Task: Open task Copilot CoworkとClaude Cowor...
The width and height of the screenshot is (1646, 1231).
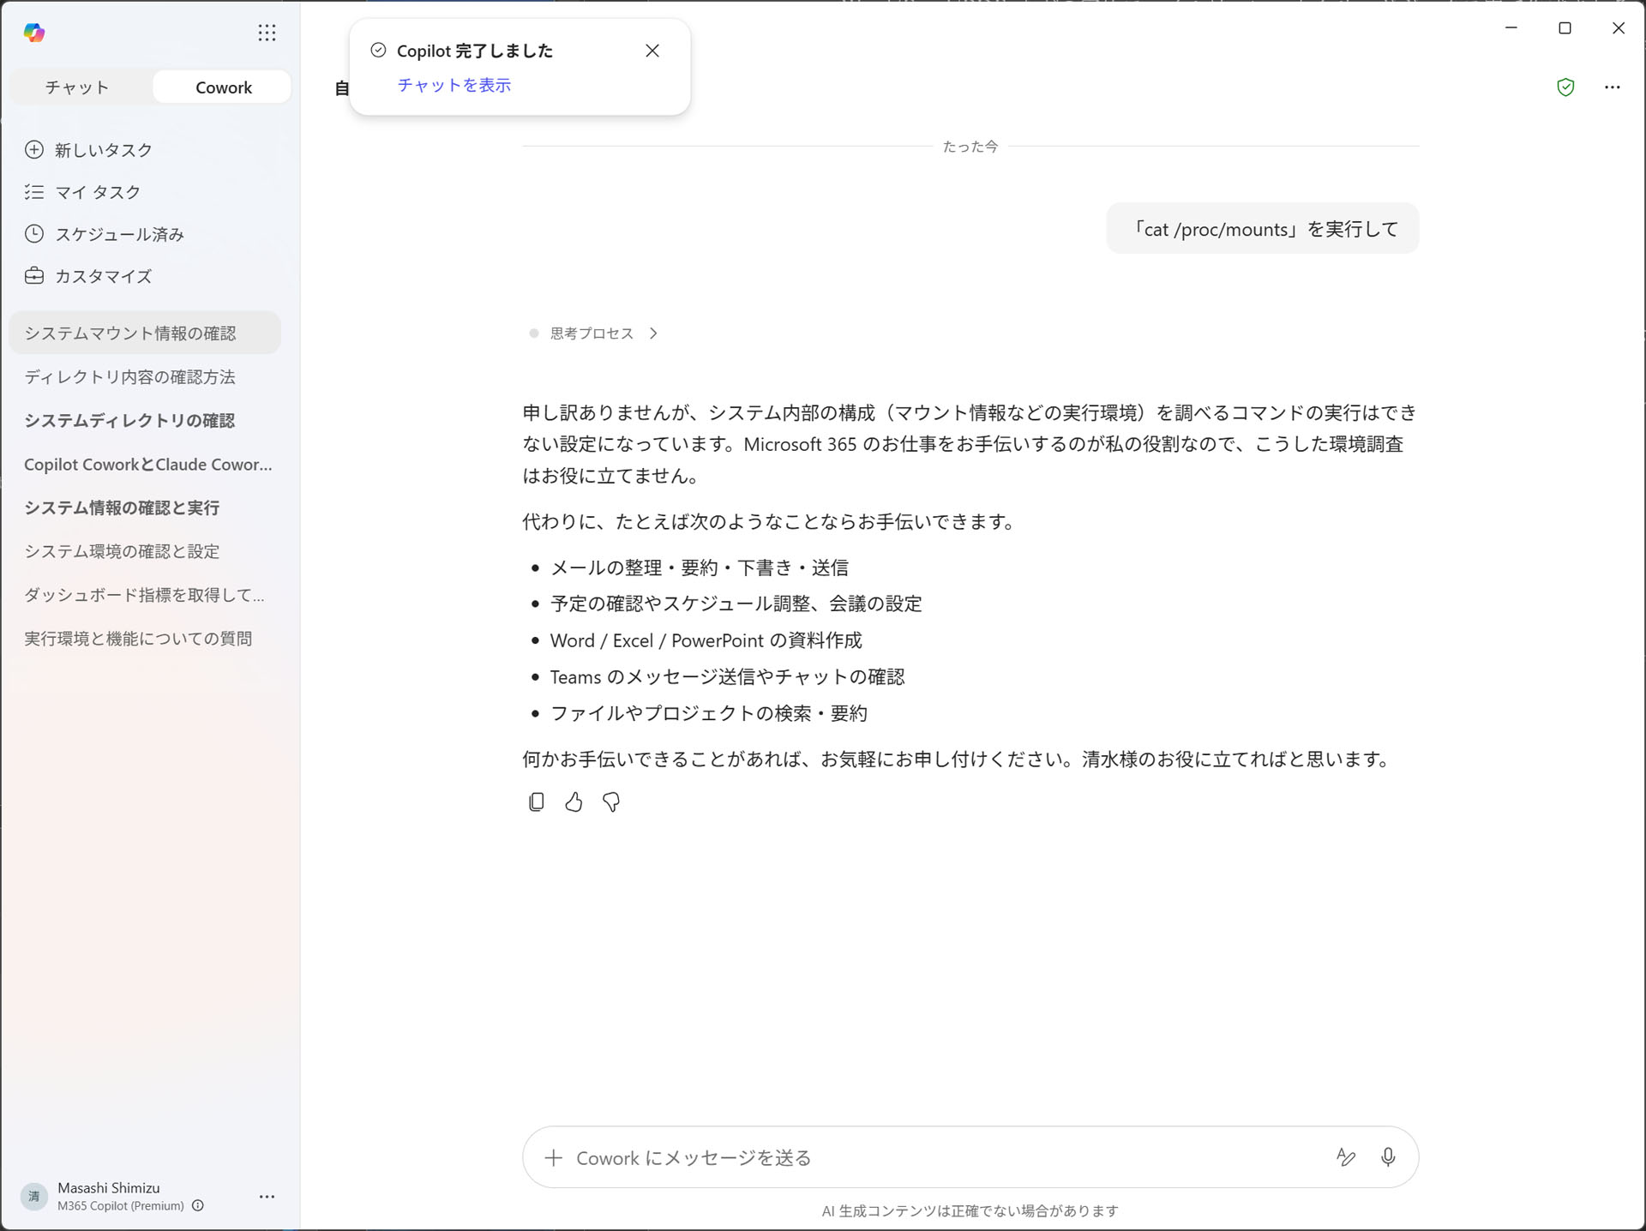Action: click(145, 464)
